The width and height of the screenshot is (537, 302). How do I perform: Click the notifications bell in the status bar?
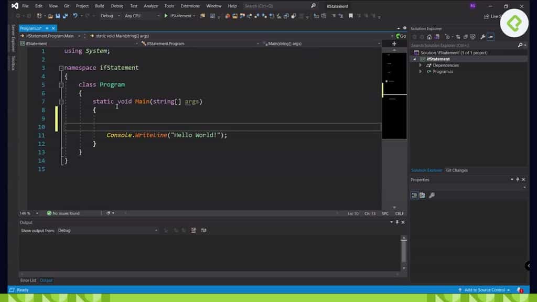(x=519, y=290)
